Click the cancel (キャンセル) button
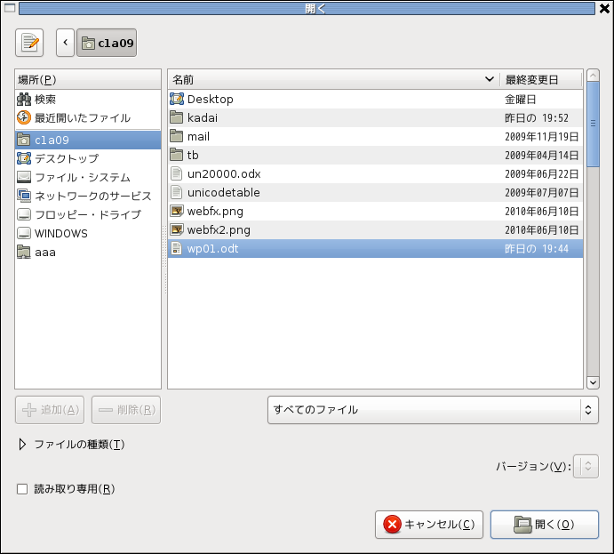The width and height of the screenshot is (614, 554). (x=430, y=525)
